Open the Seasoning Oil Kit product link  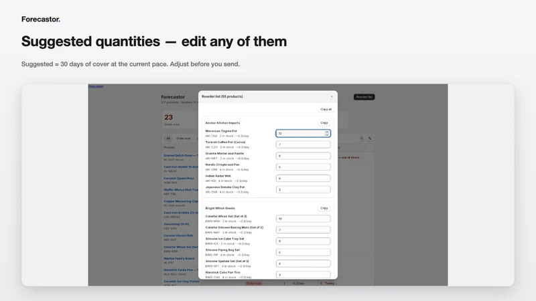[176, 224]
